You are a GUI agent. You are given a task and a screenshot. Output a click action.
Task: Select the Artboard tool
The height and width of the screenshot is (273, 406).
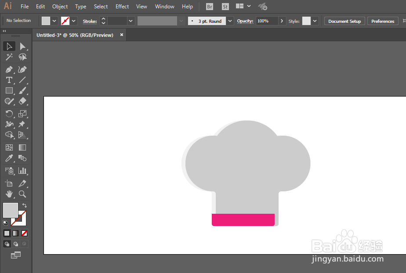click(x=9, y=183)
